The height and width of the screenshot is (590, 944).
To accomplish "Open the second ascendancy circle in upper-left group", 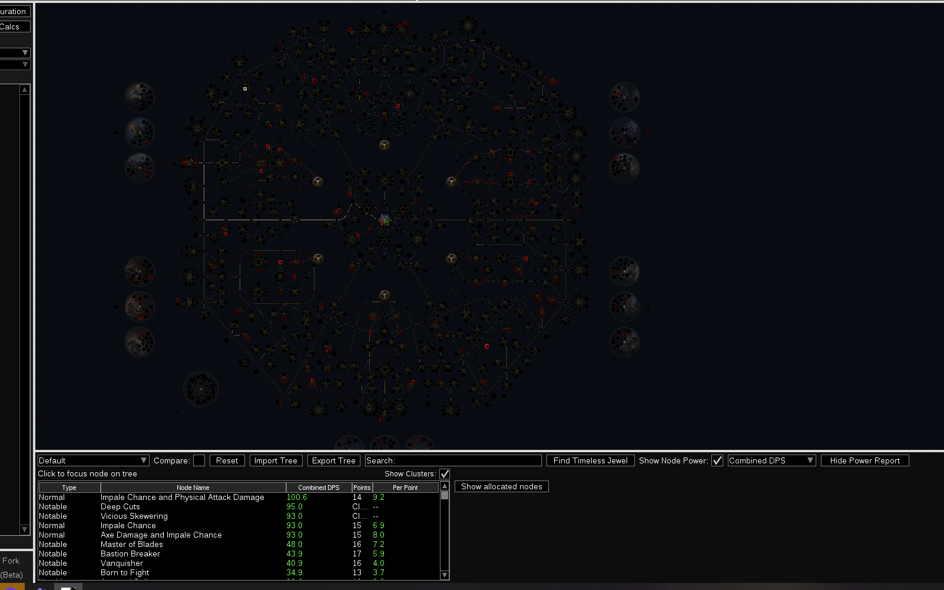I will click(140, 132).
